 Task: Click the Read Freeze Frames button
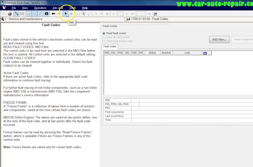[242, 40]
